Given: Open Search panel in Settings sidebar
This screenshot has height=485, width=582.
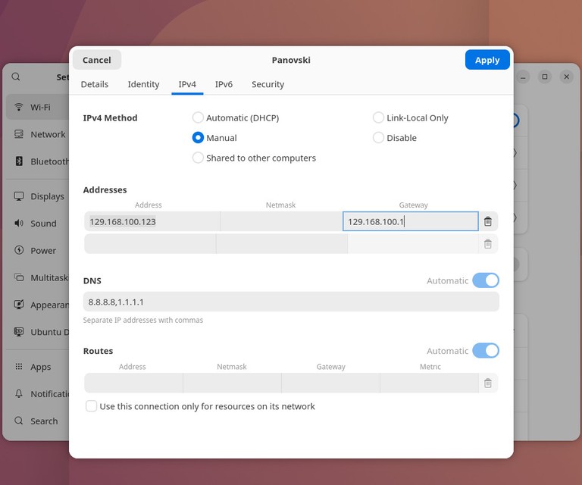Looking at the screenshot, I should pyautogui.click(x=37, y=421).
